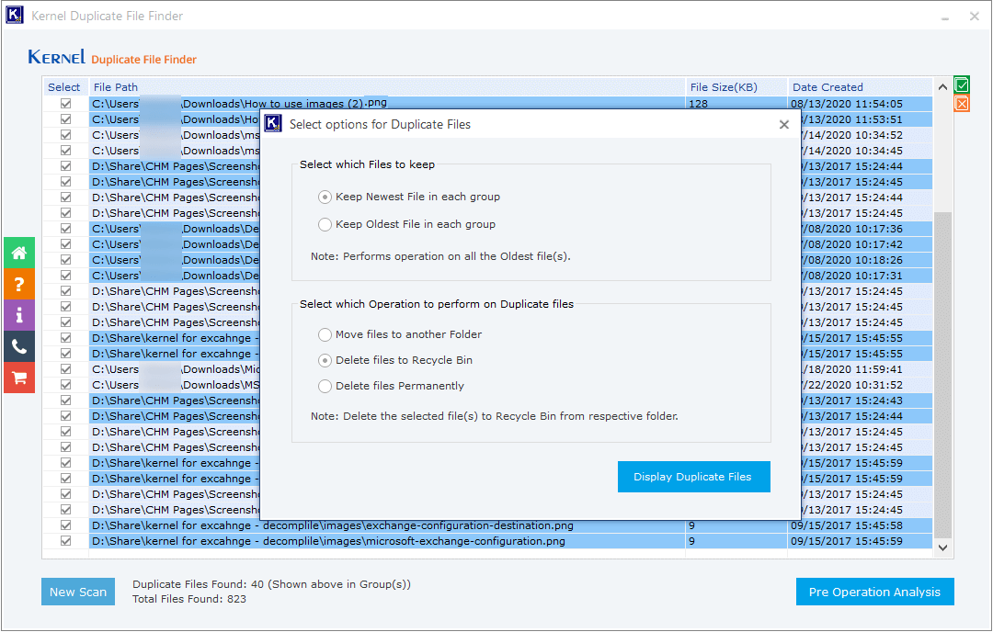Screen dimensions: 993x632
Task: Uncheck the first row's How to use images checkbox
Action: pos(65,104)
